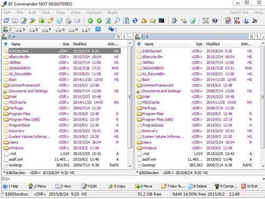265x199 pixels.
Task: Click the green Forward navigation arrow
Action: [99, 21]
